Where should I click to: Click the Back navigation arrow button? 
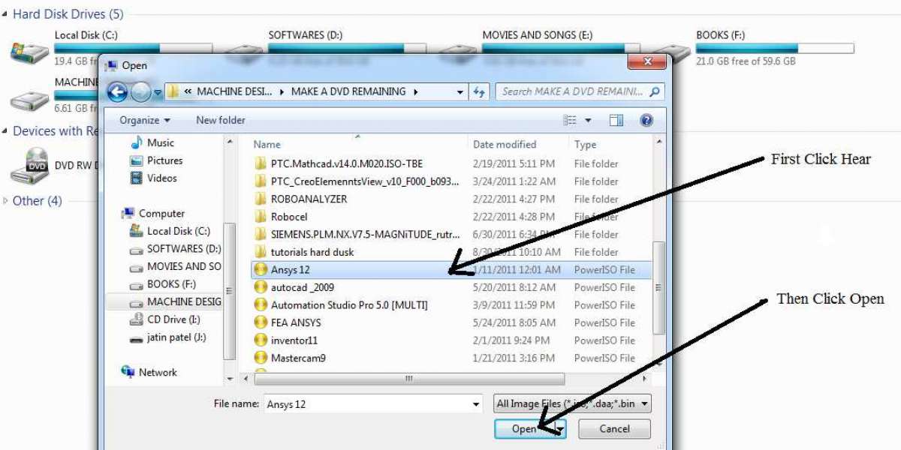pos(117,92)
